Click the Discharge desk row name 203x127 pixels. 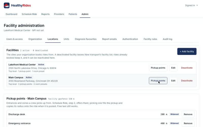pos(17,114)
